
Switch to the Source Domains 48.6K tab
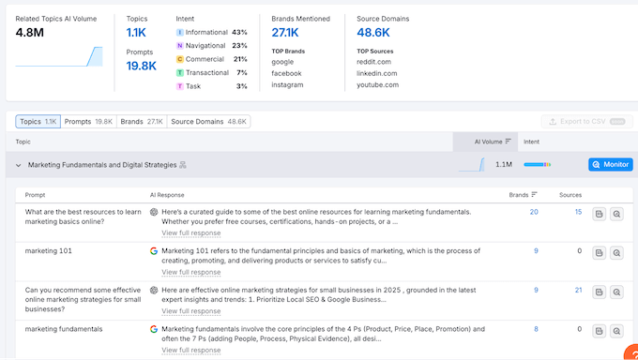click(208, 122)
